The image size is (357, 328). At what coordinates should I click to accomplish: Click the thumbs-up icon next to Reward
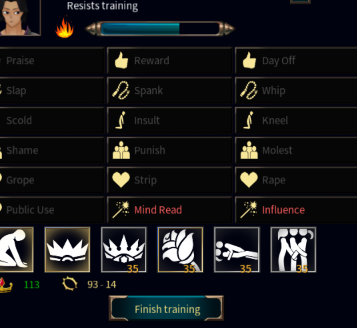(x=121, y=60)
